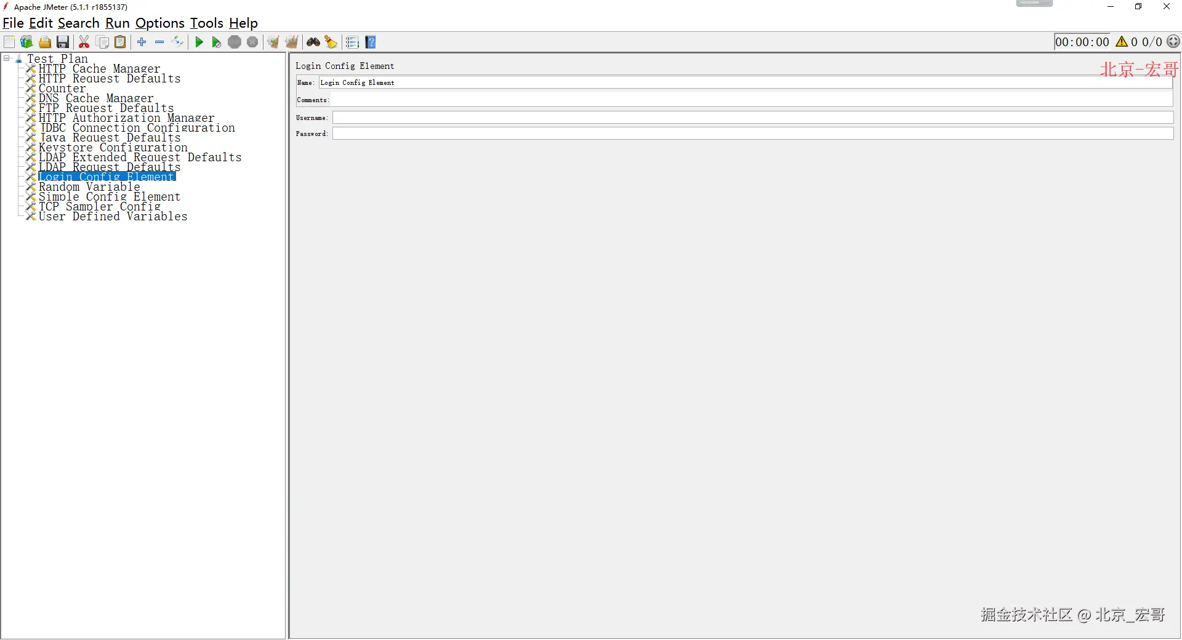Image resolution: width=1182 pixels, height=640 pixels.
Task: Open the Run menu
Action: (118, 23)
